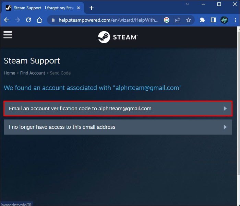Expand the tab search chevron
240x206 pixels.
click(188, 4)
